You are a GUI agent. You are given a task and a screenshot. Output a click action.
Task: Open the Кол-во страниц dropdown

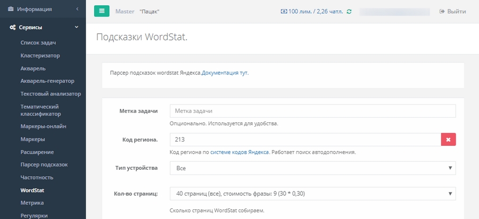tap(313, 194)
